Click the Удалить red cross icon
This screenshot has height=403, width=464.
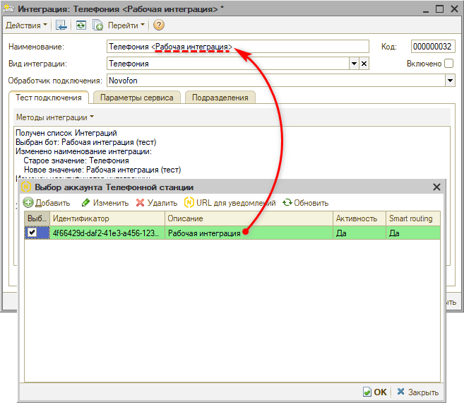pos(141,203)
